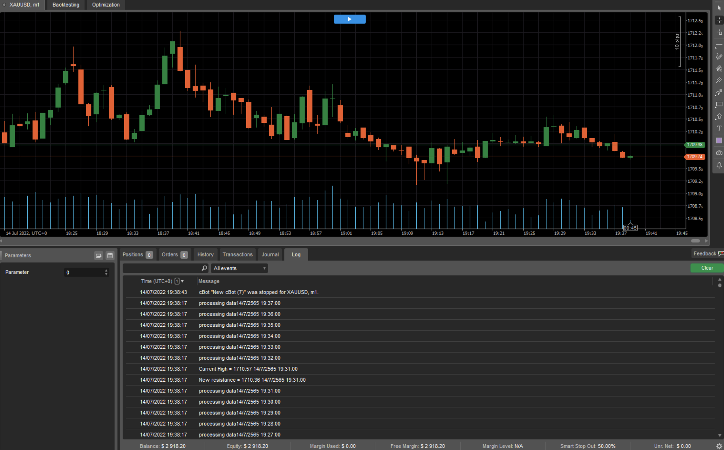
Task: Open the Optimization tab
Action: 106,5
